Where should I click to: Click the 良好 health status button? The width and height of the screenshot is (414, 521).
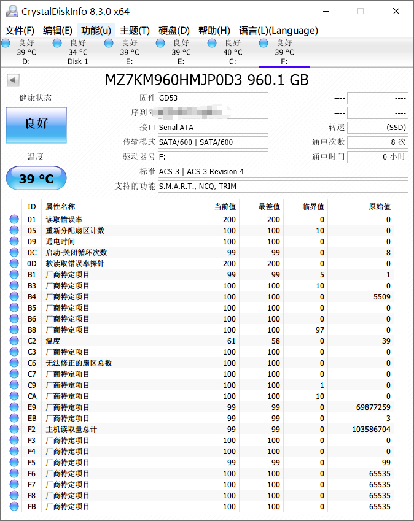[36, 125]
